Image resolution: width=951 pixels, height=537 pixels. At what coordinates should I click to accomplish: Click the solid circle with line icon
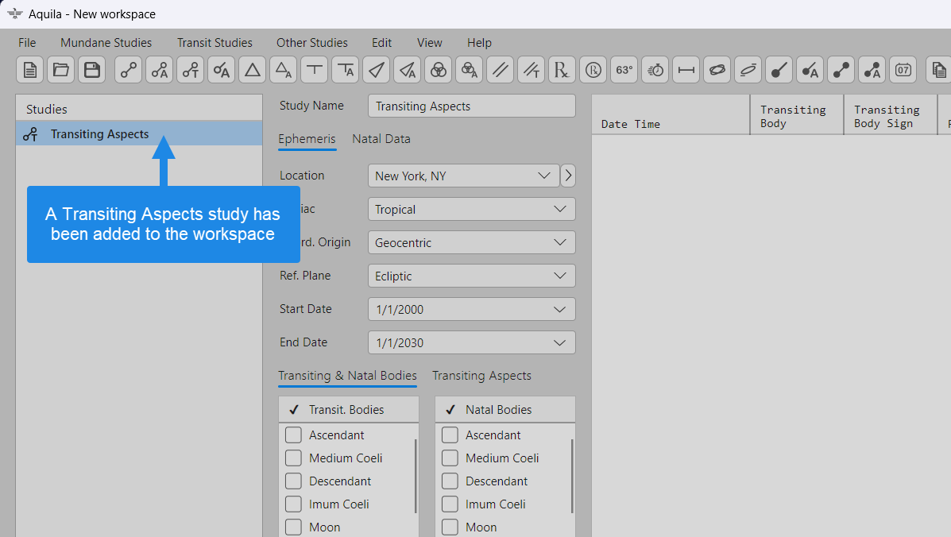[779, 70]
